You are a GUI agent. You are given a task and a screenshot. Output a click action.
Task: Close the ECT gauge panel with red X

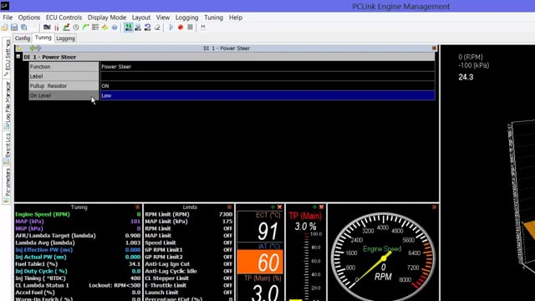click(279, 207)
